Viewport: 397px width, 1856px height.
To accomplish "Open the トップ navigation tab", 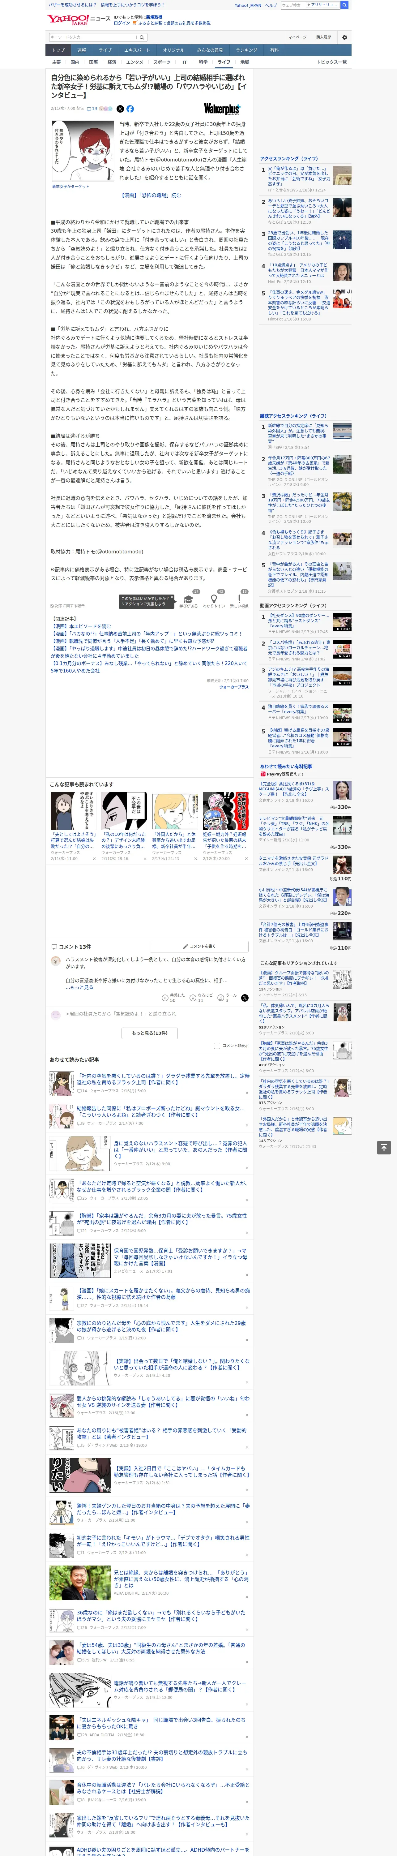I will click(58, 50).
